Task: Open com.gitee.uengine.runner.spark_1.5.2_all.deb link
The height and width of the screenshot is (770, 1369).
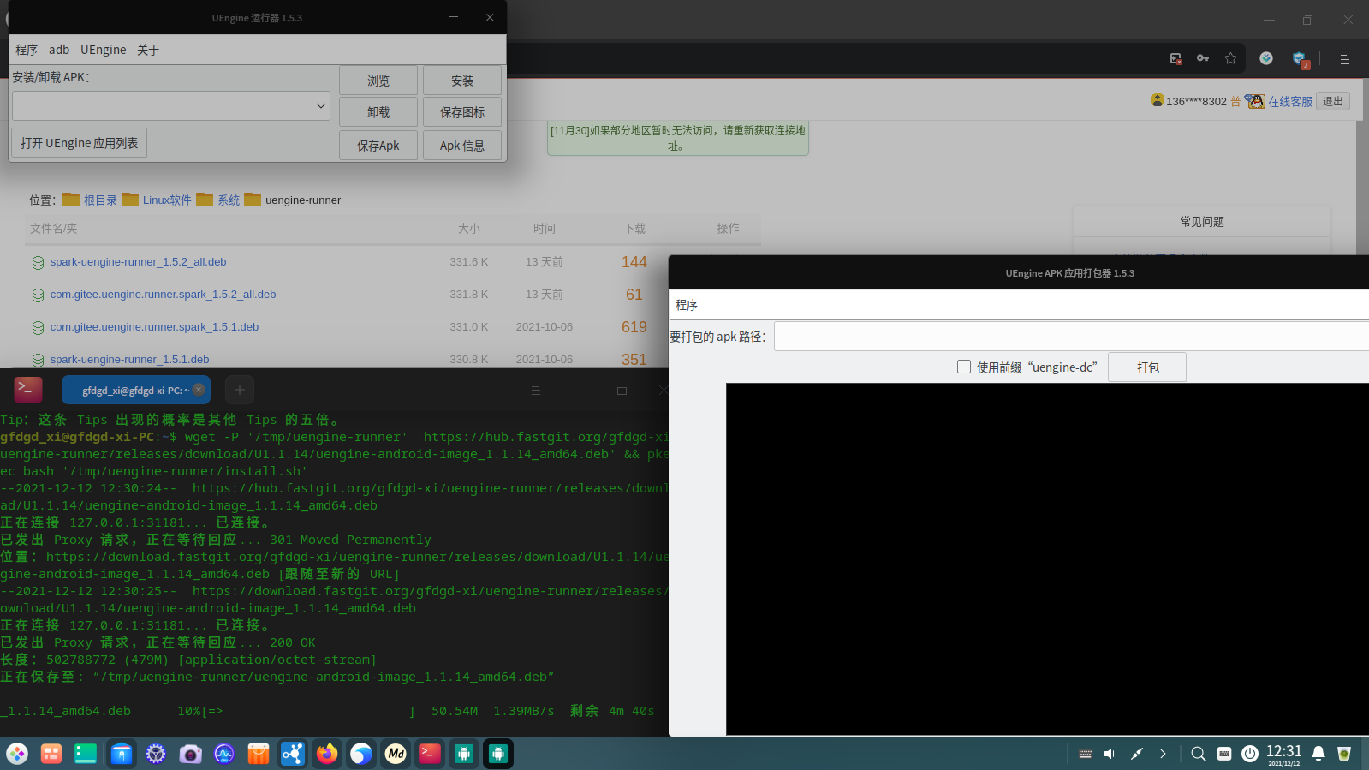Action: click(x=163, y=295)
